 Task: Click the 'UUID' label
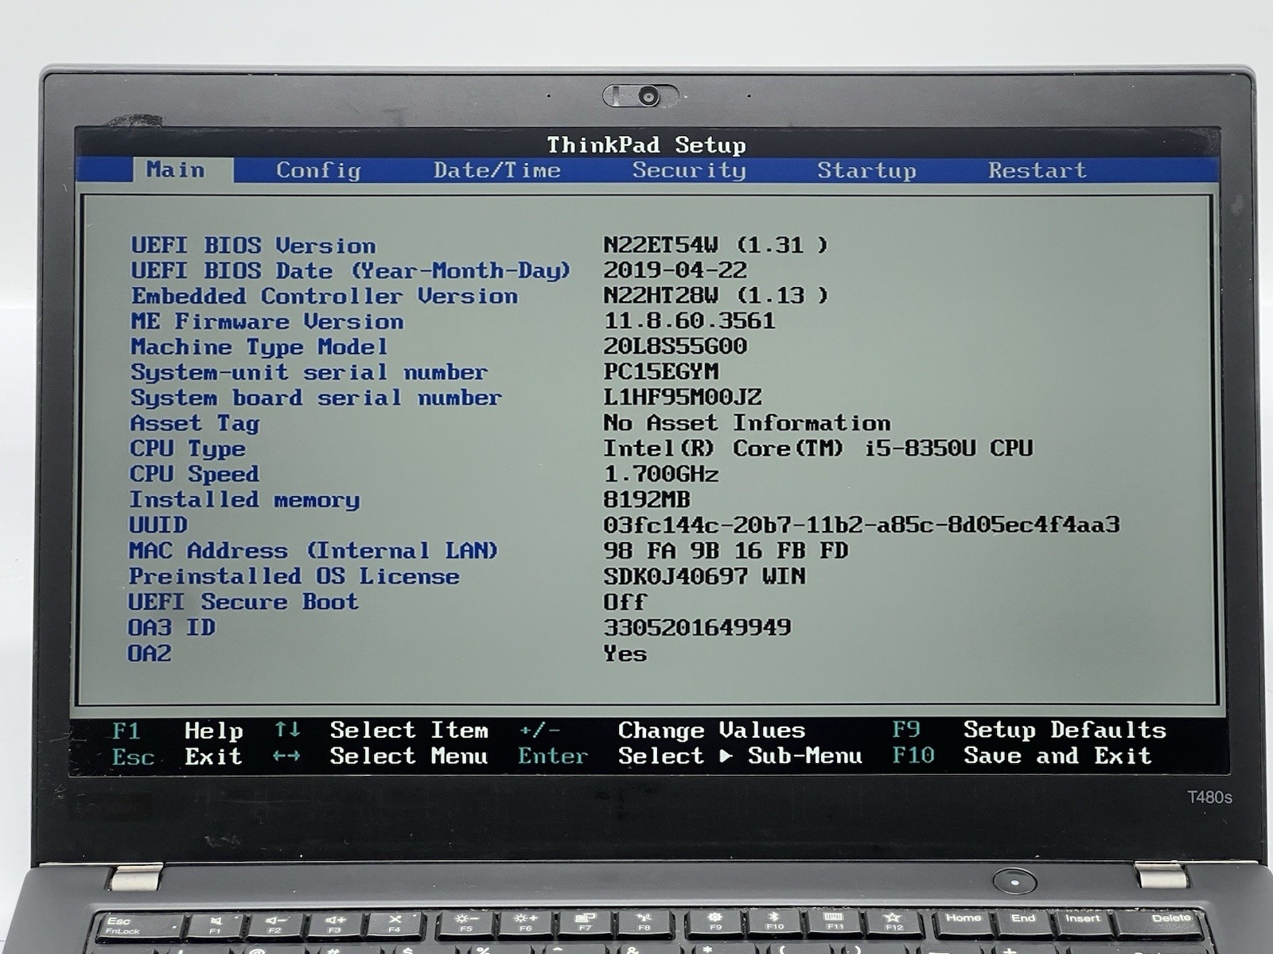click(158, 525)
